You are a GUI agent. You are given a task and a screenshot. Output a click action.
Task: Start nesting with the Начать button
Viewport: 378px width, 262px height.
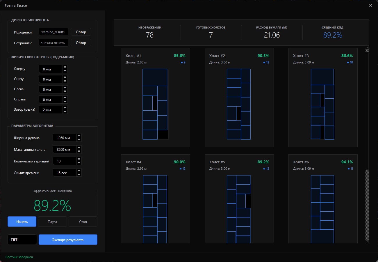coord(22,222)
